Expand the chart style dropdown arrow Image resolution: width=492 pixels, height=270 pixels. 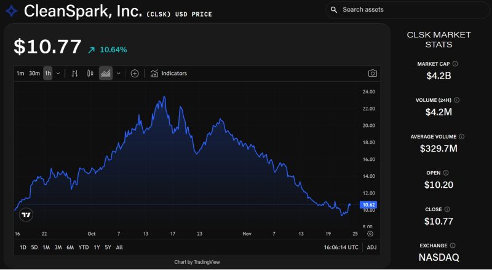118,74
